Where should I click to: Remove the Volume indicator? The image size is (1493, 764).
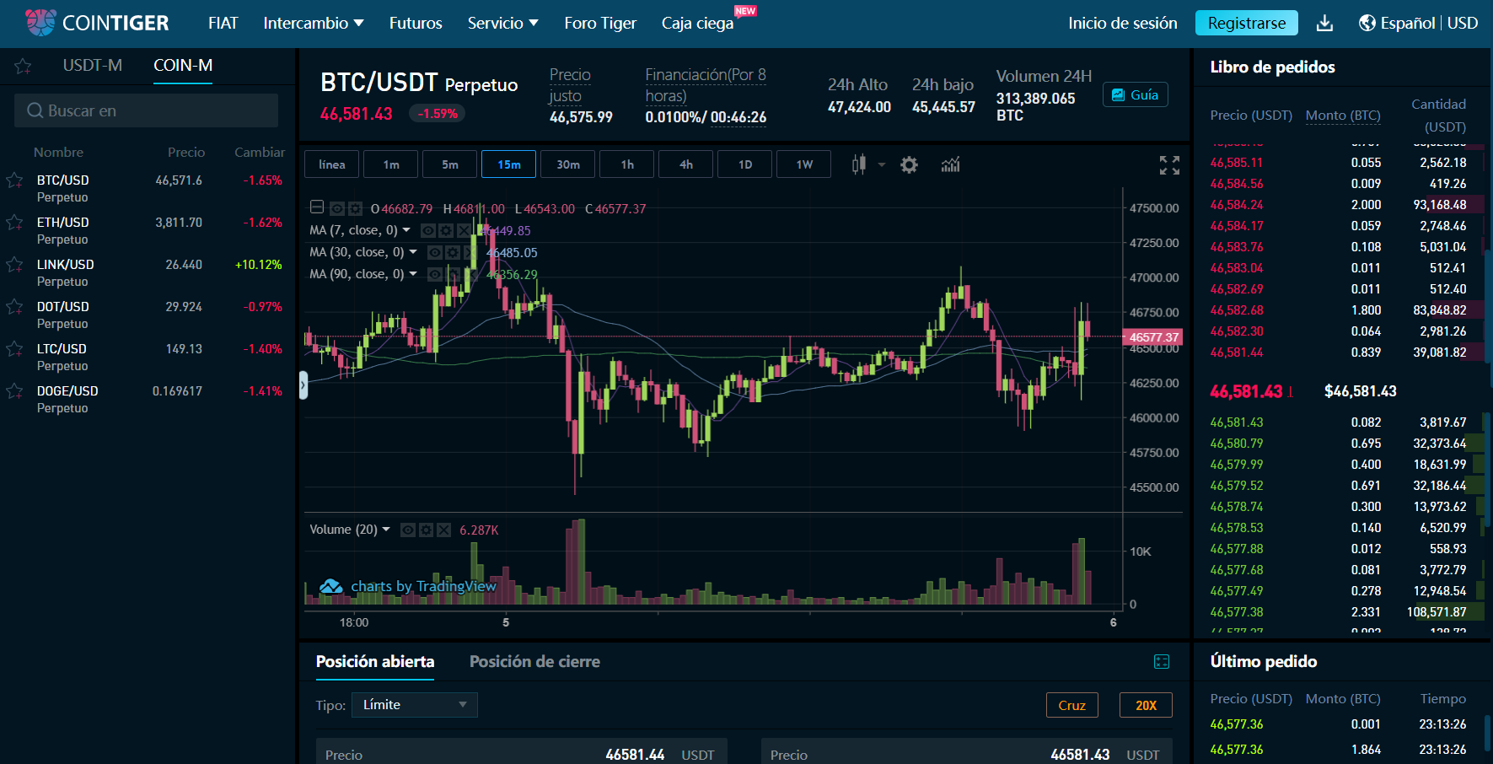443,530
